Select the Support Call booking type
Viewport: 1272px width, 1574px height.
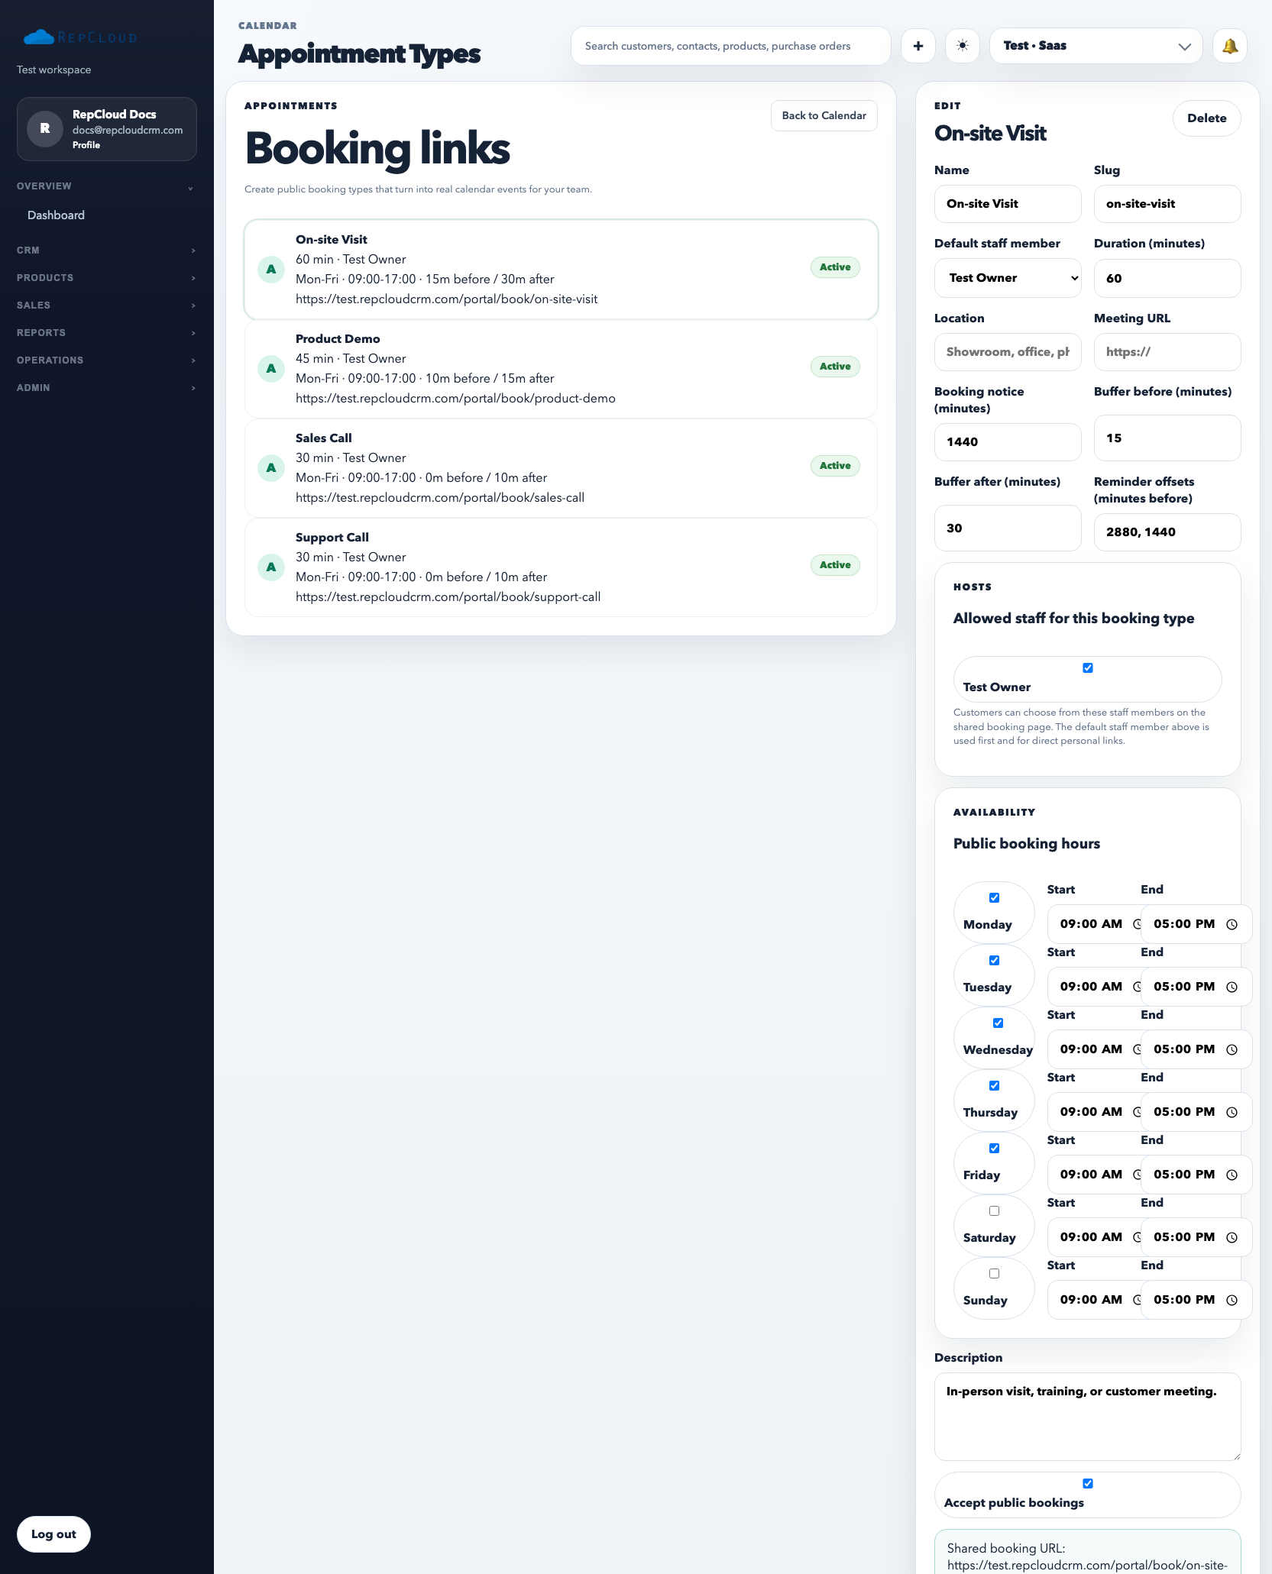(561, 567)
